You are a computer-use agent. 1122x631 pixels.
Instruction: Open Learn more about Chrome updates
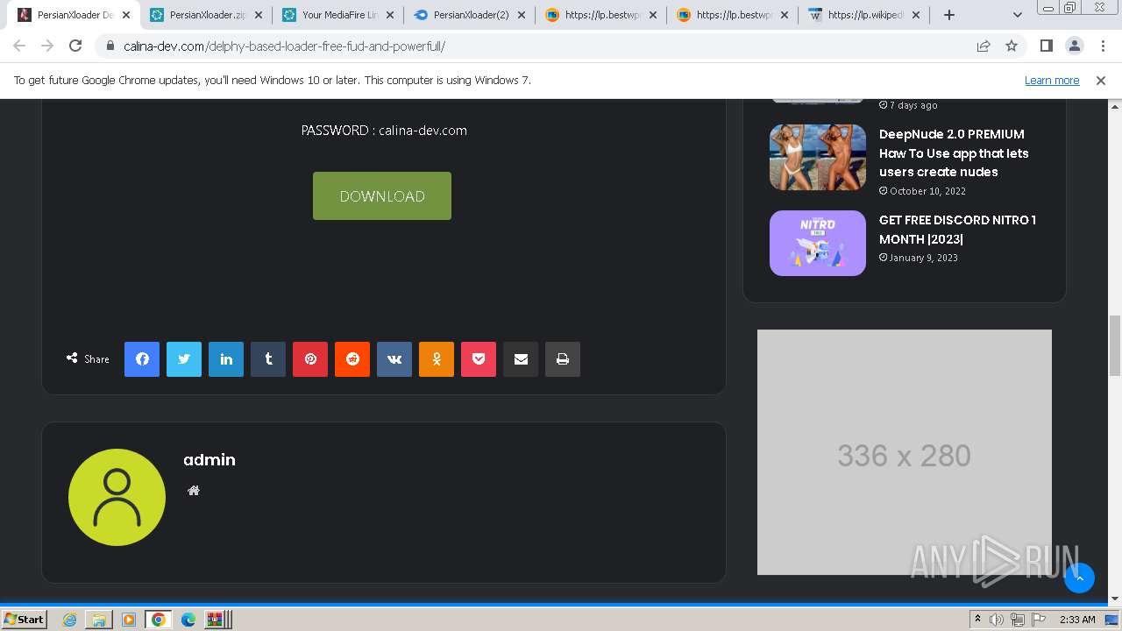1052,81
